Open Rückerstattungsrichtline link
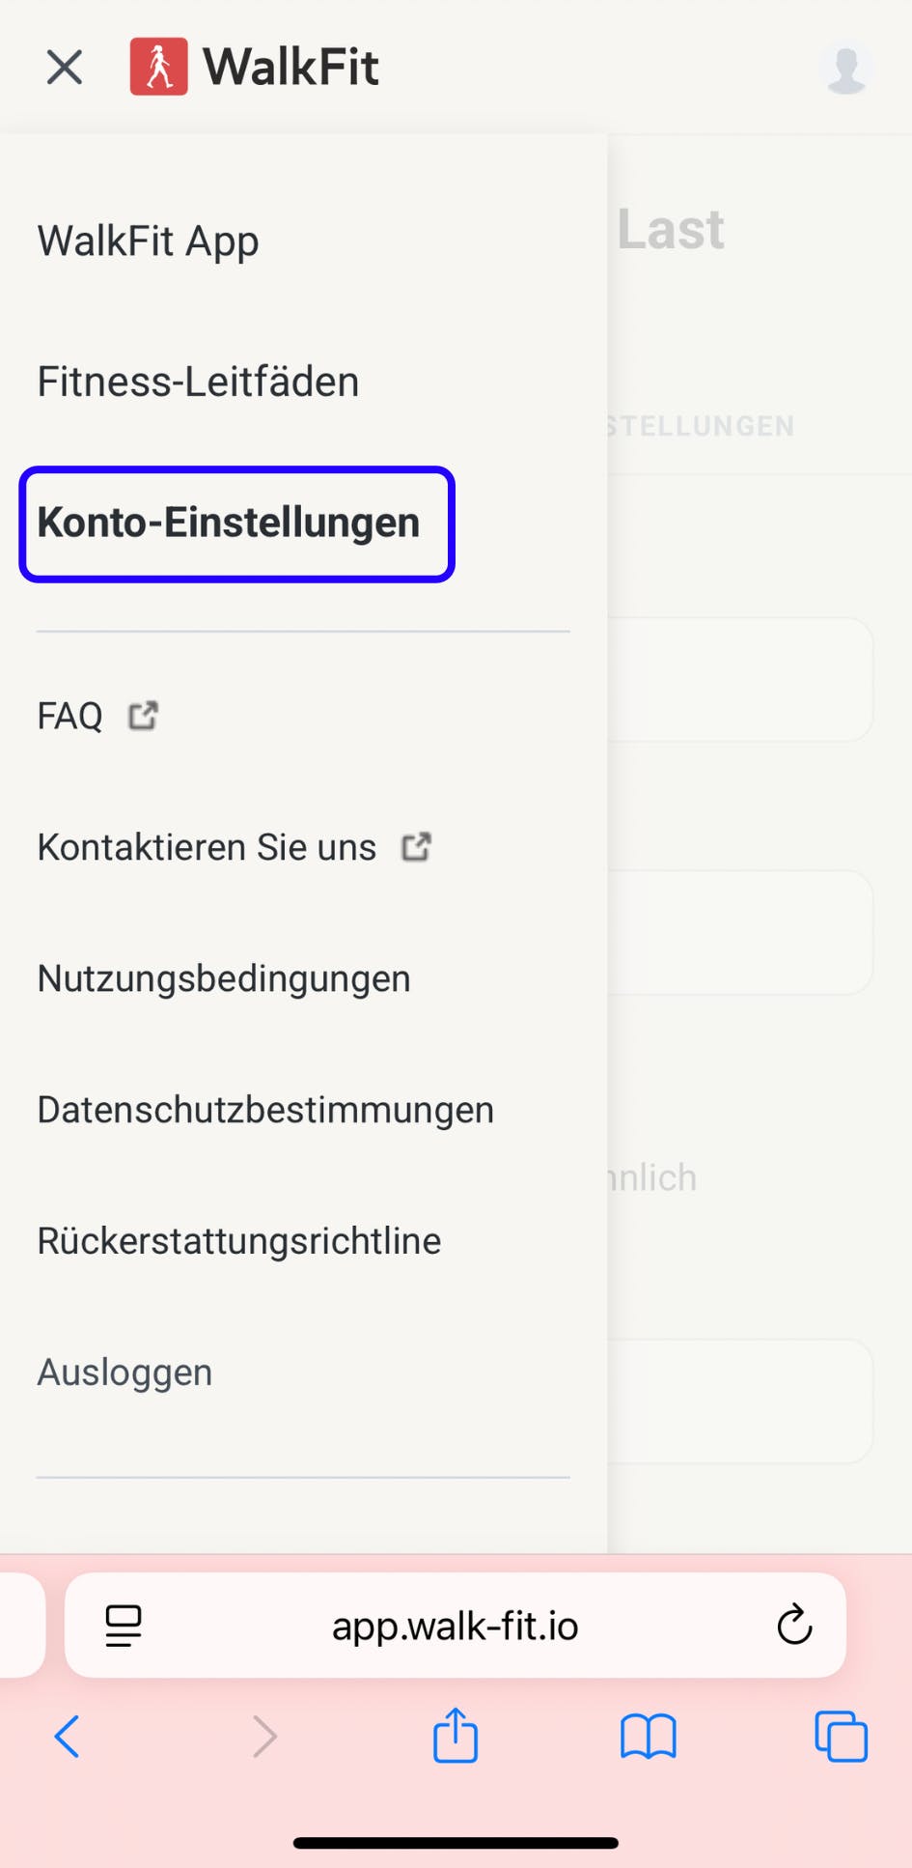This screenshot has width=912, height=1868. (x=239, y=1241)
